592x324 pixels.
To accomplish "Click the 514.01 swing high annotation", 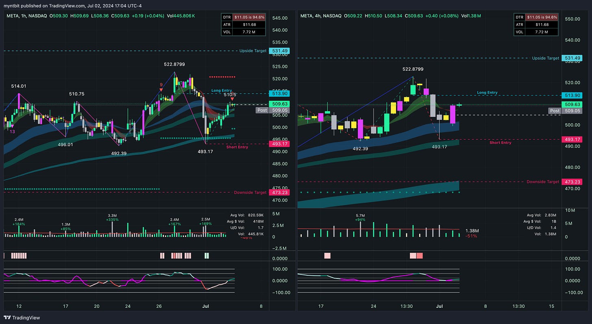I will 18,86.
